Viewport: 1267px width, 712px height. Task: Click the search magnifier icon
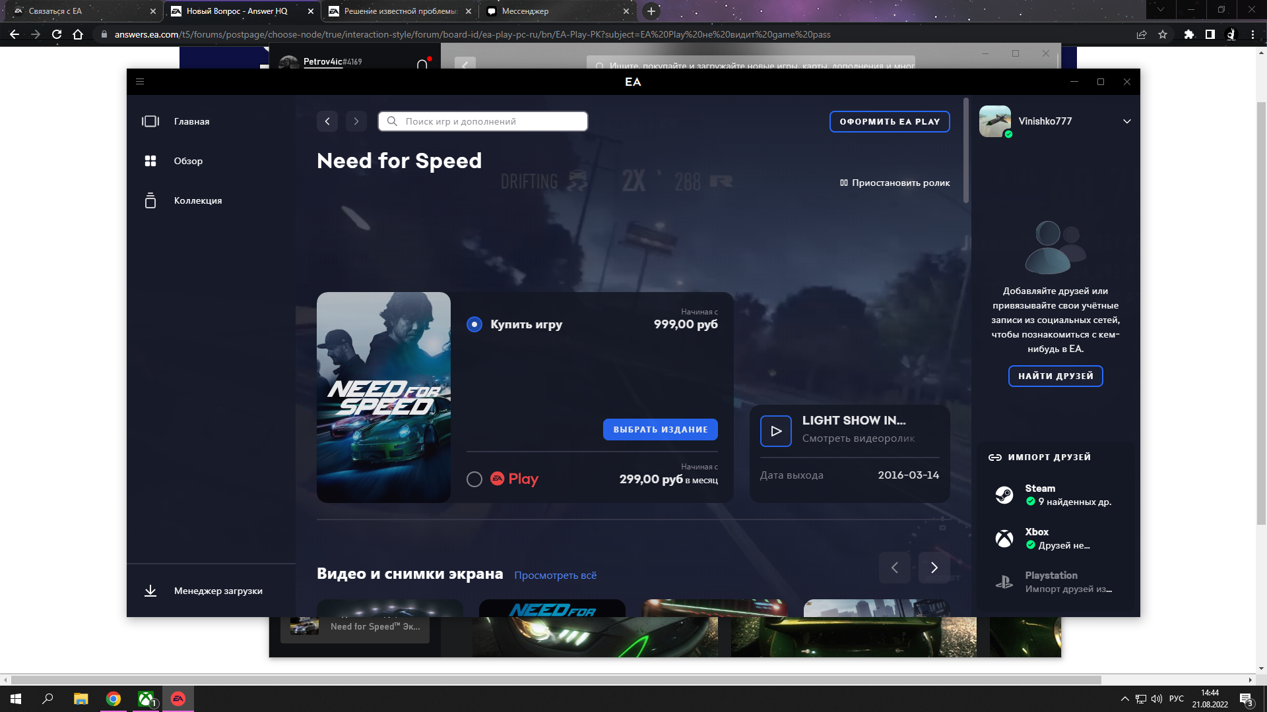click(392, 121)
